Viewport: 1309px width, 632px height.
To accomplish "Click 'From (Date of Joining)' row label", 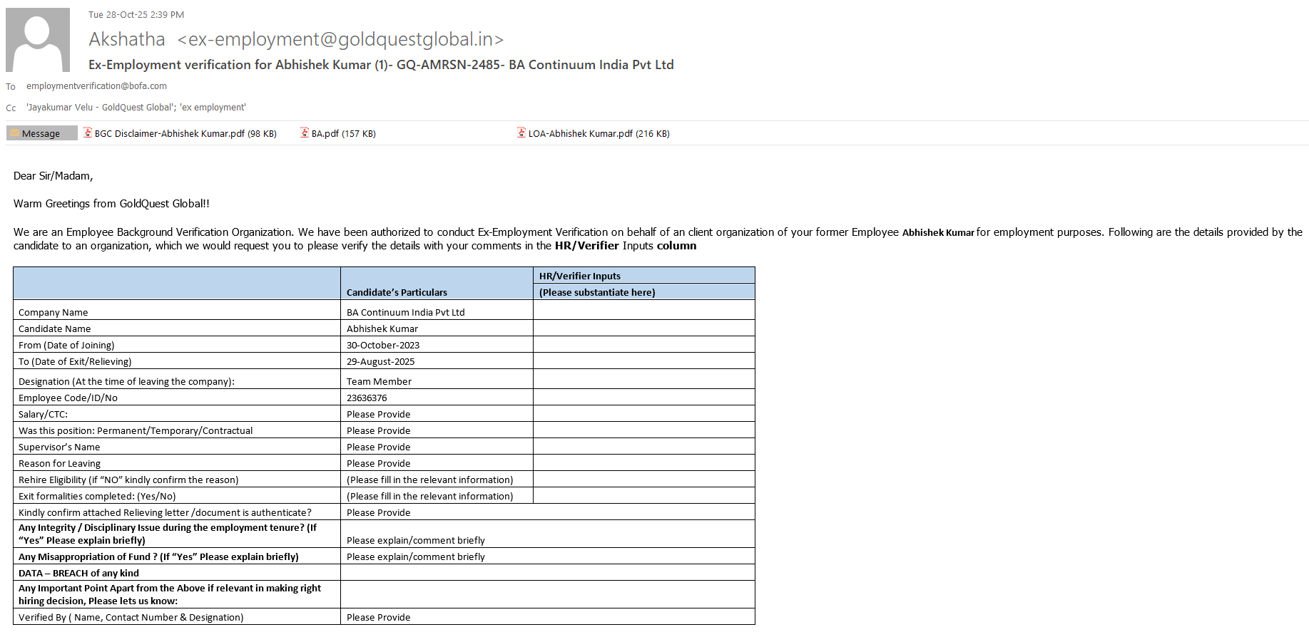I will tap(66, 345).
